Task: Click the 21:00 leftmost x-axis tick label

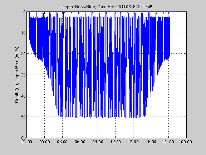Action: tap(27, 142)
